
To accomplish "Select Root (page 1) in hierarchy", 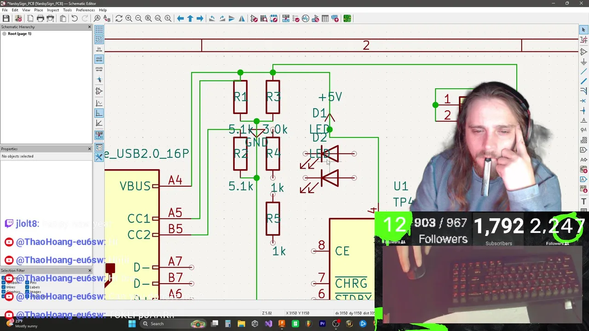I will 19,34.
